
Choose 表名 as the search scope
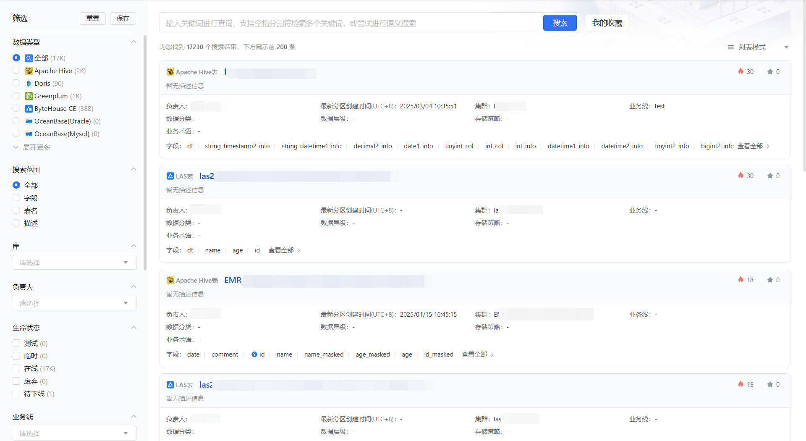click(16, 210)
